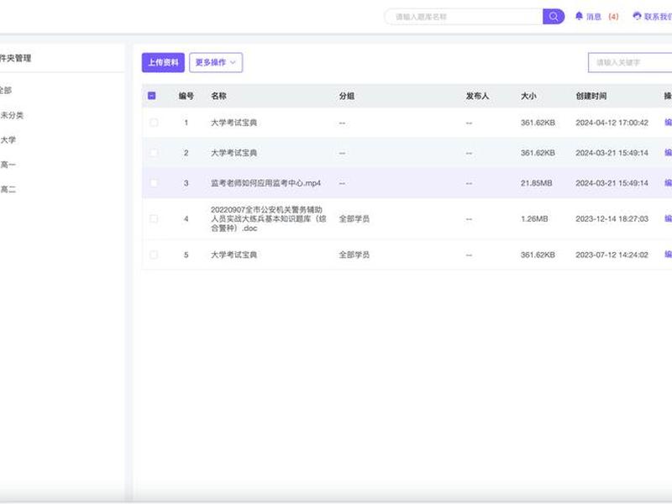Tick checkbox for row 5 大学考试宝典
The width and height of the screenshot is (672, 504).
click(154, 255)
